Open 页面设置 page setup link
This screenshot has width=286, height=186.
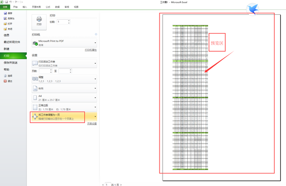click(92, 124)
